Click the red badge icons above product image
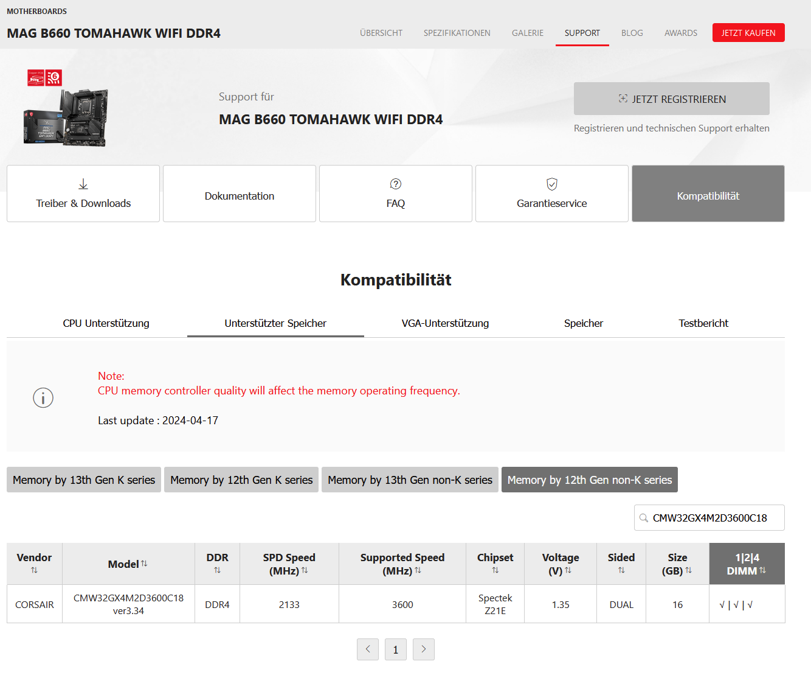This screenshot has height=678, width=811. 44,77
